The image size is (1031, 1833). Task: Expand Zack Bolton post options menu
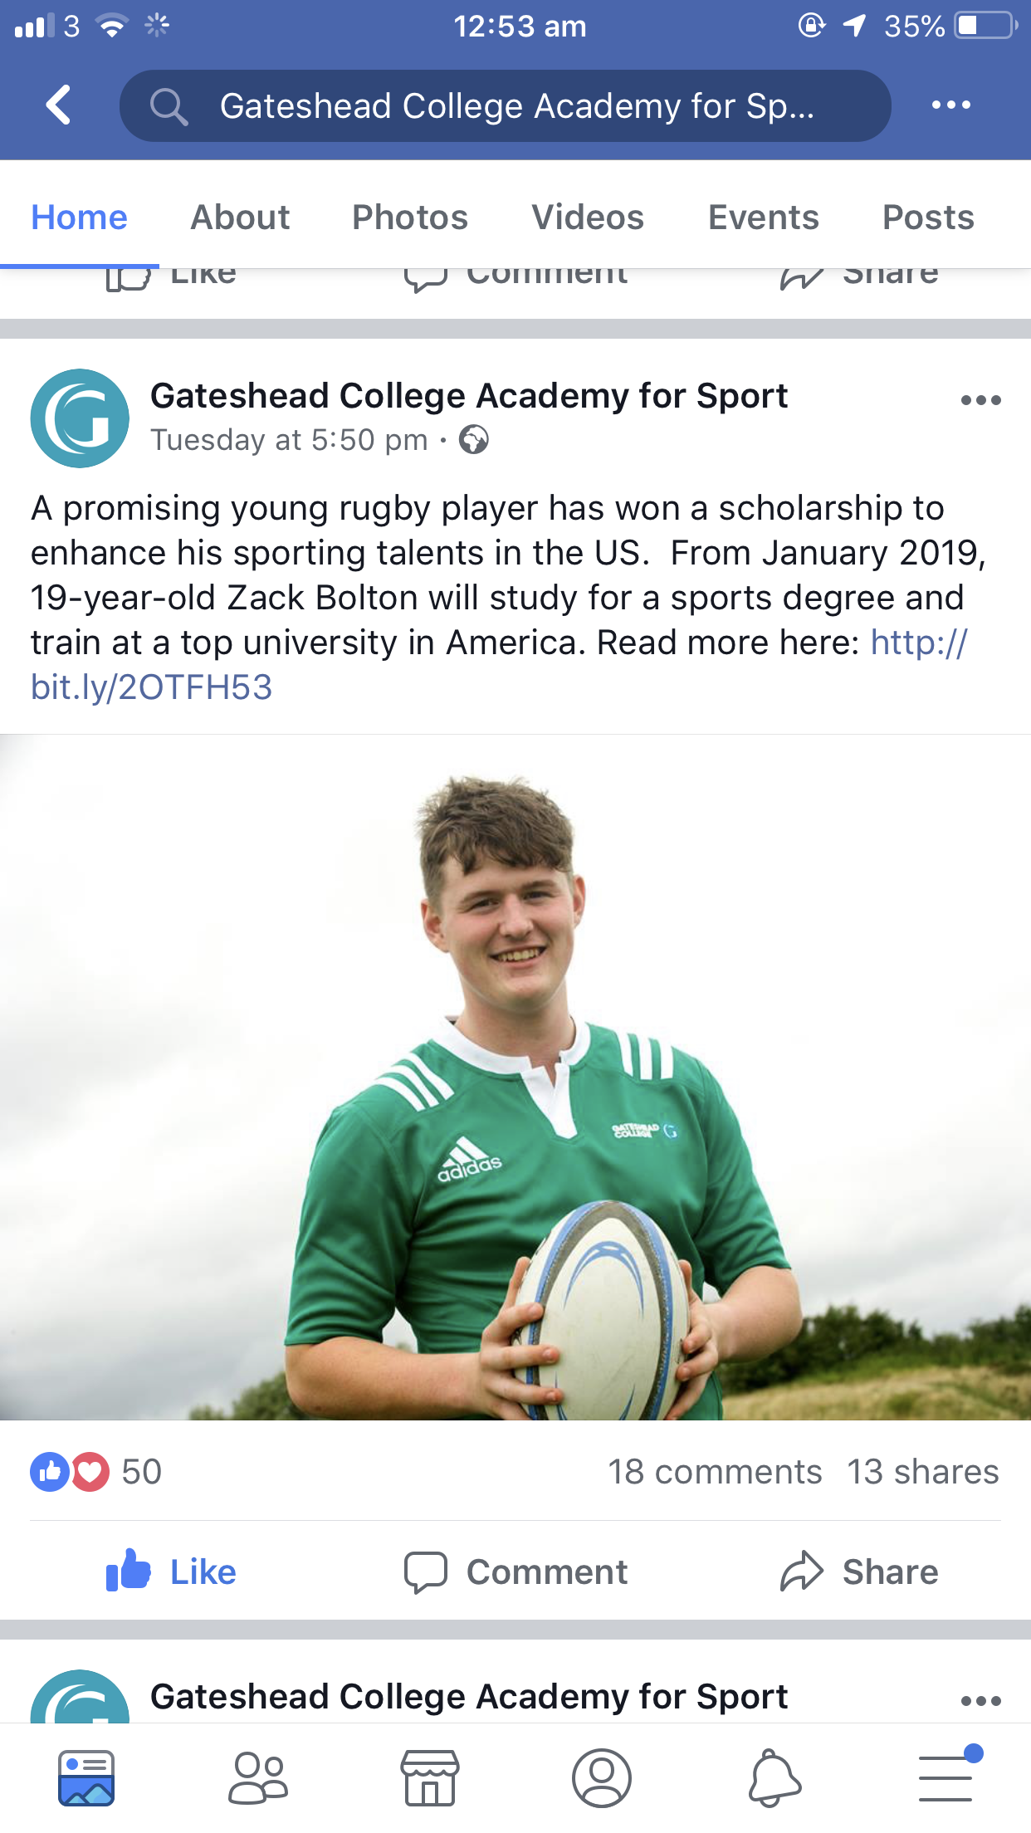(x=980, y=400)
